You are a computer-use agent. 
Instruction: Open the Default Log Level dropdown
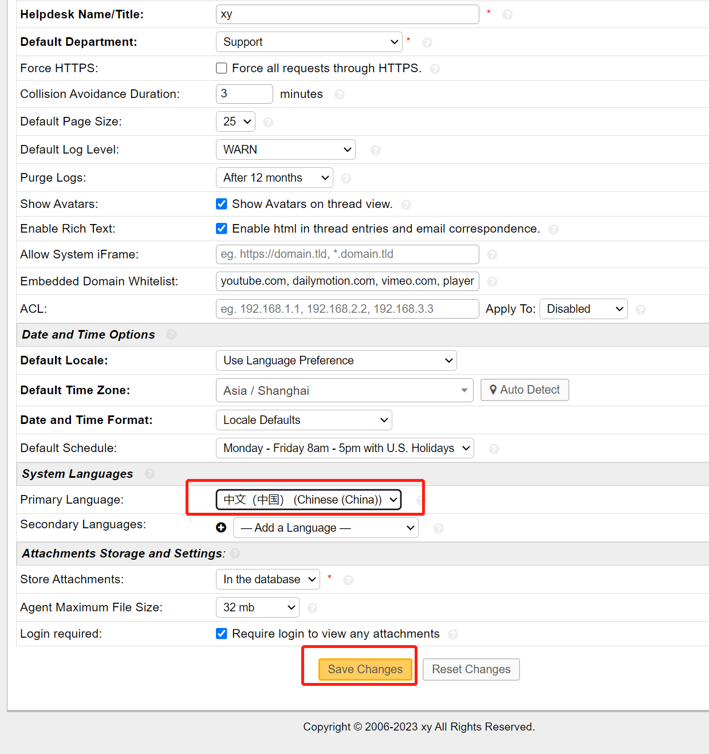click(285, 150)
